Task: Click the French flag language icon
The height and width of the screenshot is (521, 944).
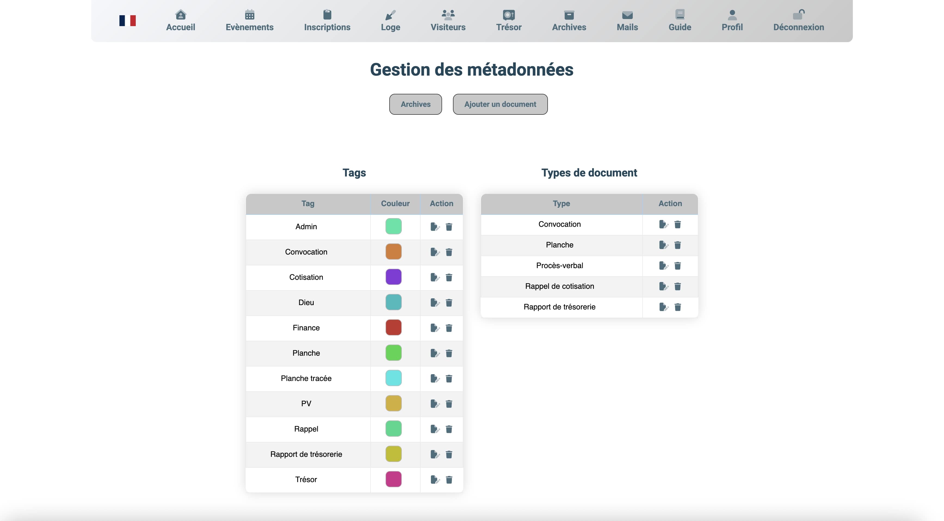Action: pyautogui.click(x=128, y=20)
